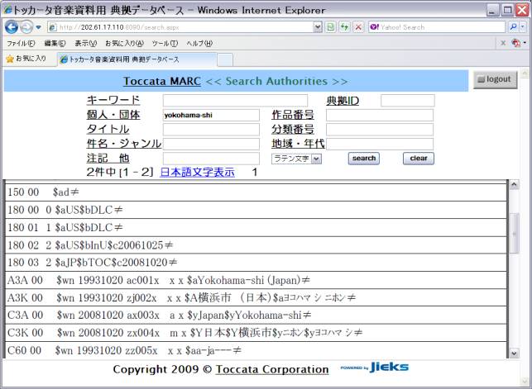Click the タイトル label link
This screenshot has width=532, height=389.
[x=108, y=129]
